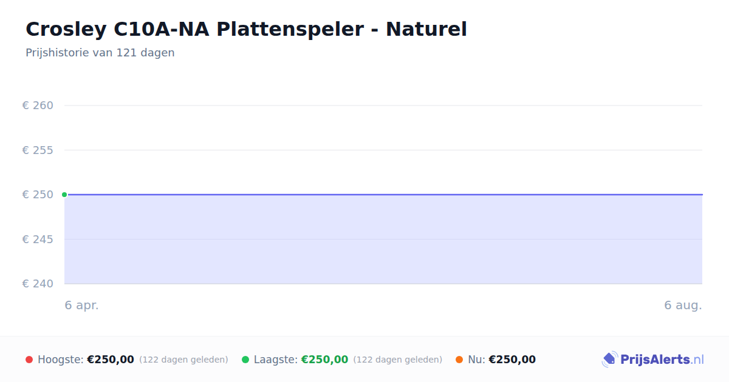729x382 pixels.
Task: Click the € 250 axis label
Action: click(x=38, y=195)
